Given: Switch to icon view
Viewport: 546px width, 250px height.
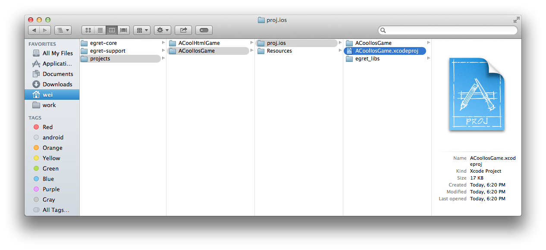Looking at the screenshot, I should pyautogui.click(x=88, y=30).
